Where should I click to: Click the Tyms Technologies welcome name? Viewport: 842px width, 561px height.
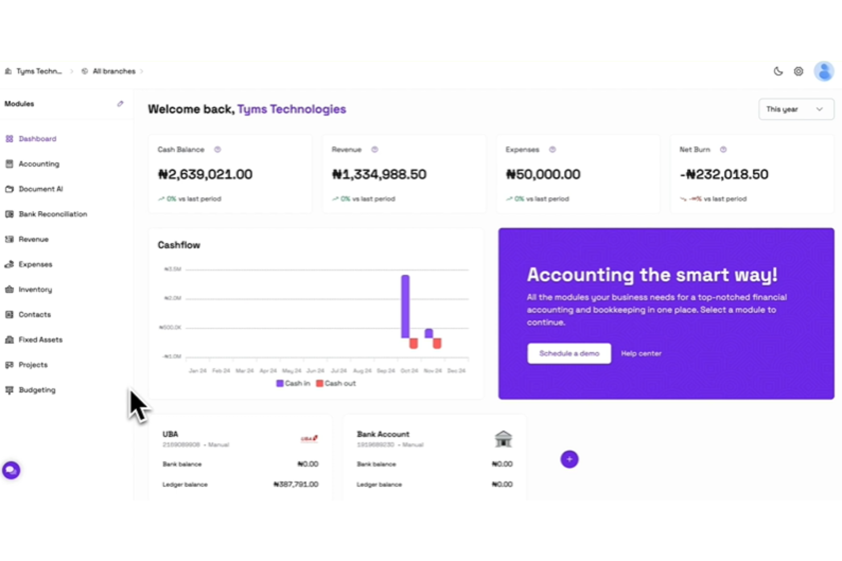point(291,109)
